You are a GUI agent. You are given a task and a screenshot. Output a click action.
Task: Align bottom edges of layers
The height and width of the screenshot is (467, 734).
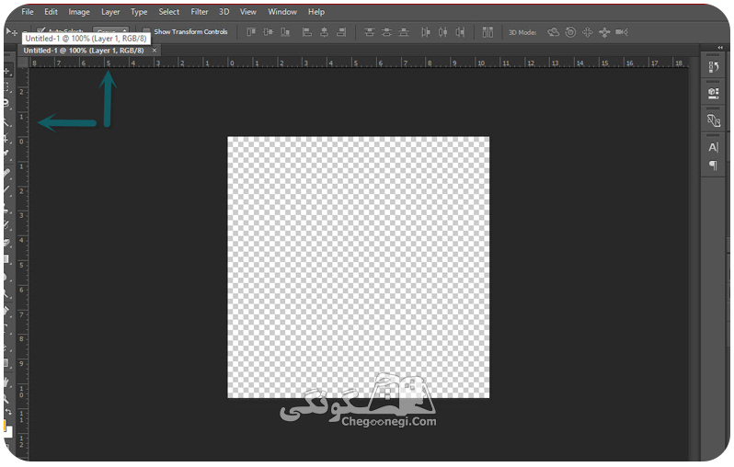click(285, 32)
